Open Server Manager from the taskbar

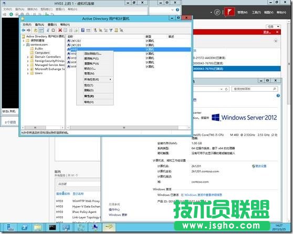coord(10,228)
